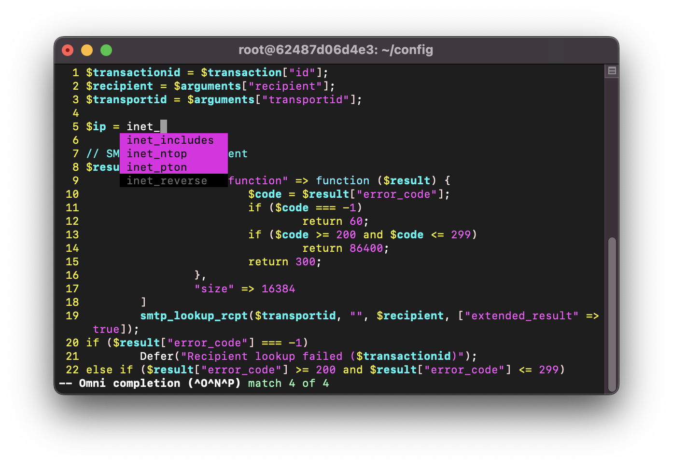Click line number 4 on the empty line
The width and height of the screenshot is (673, 466).
click(76, 113)
